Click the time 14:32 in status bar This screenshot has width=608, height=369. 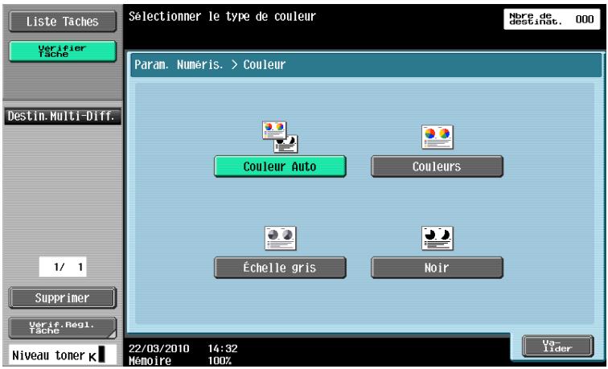click(x=223, y=348)
